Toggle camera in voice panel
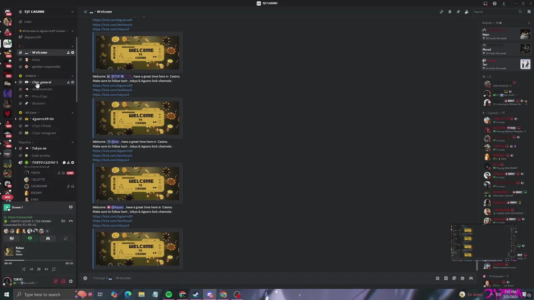 [x=12, y=239]
